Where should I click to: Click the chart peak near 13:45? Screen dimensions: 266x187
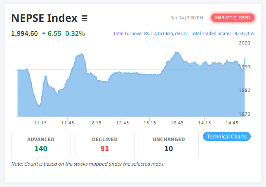click(177, 53)
